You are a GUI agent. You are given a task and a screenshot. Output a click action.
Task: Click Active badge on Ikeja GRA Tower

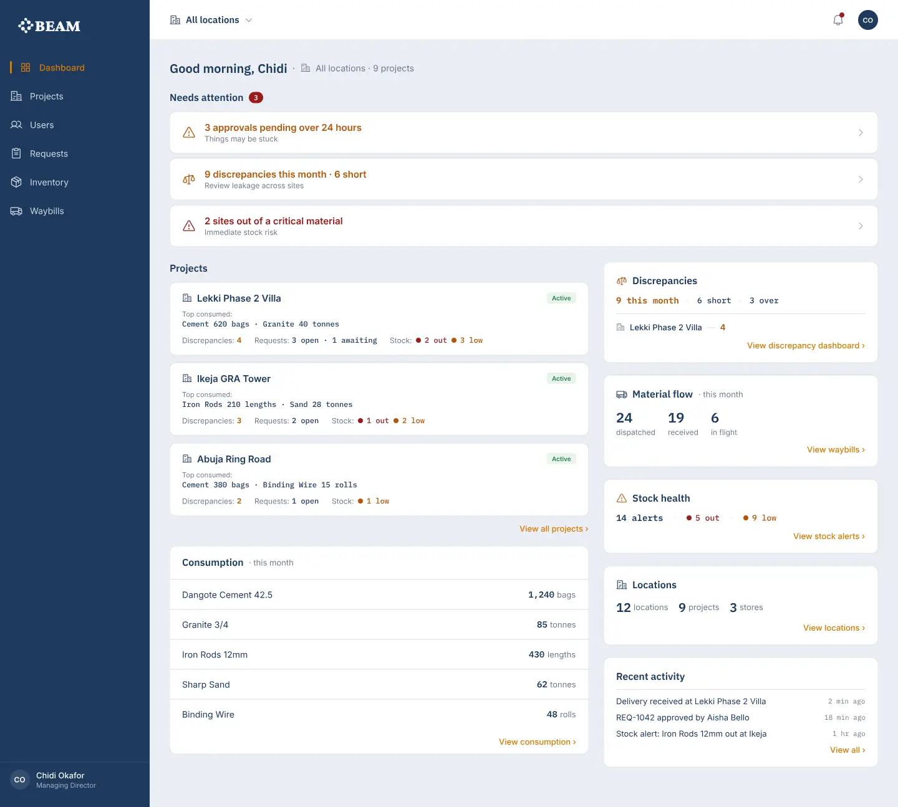point(561,378)
